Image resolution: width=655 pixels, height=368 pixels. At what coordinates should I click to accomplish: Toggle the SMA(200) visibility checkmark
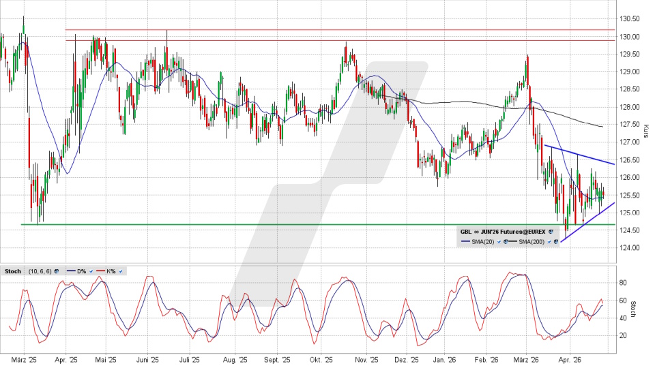point(550,241)
